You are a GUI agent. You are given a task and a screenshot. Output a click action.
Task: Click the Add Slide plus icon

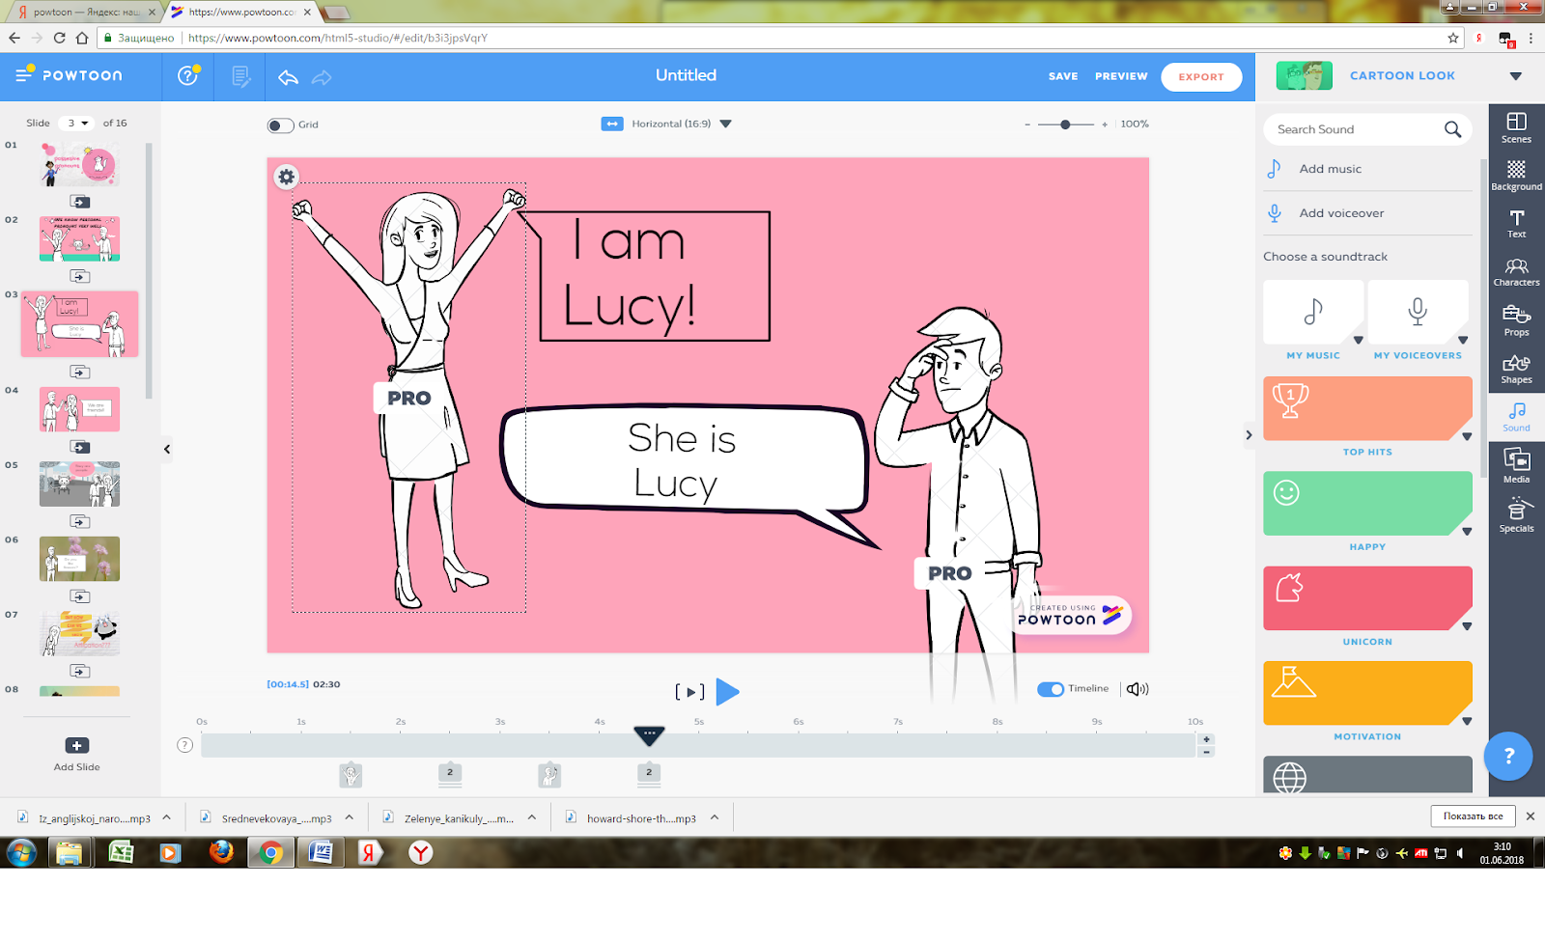click(77, 745)
